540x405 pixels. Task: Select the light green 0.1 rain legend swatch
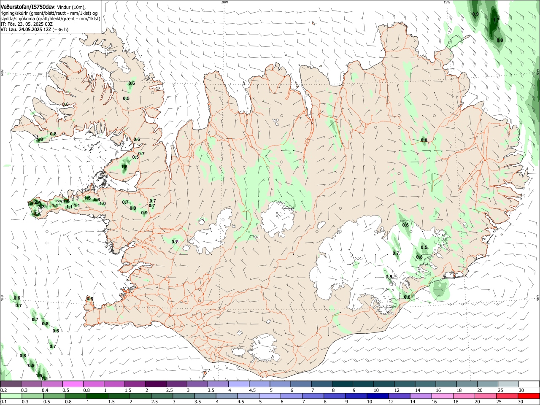[x=11, y=396]
